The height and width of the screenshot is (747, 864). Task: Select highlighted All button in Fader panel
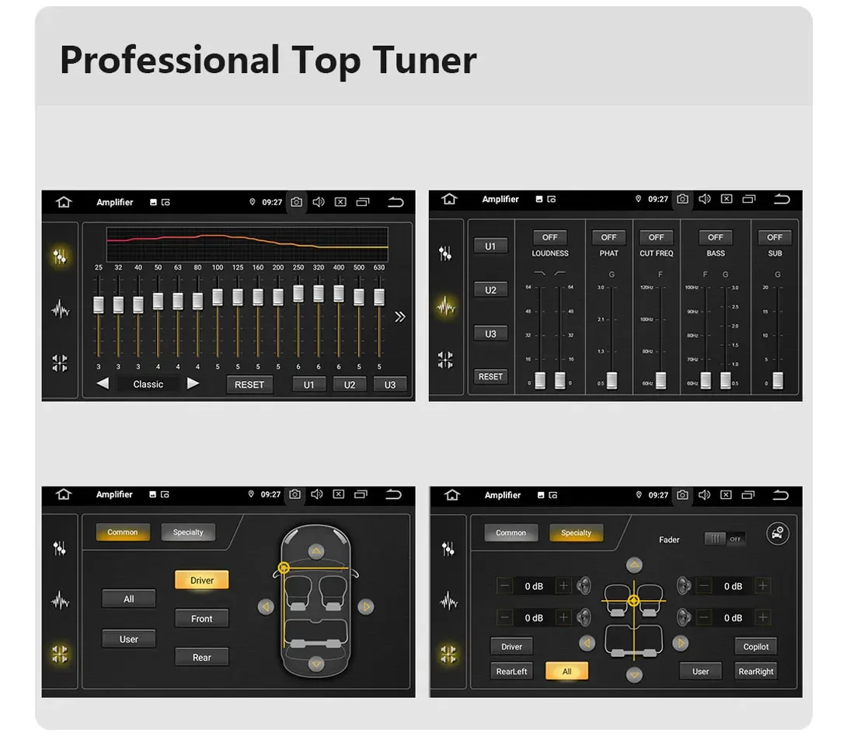567,671
